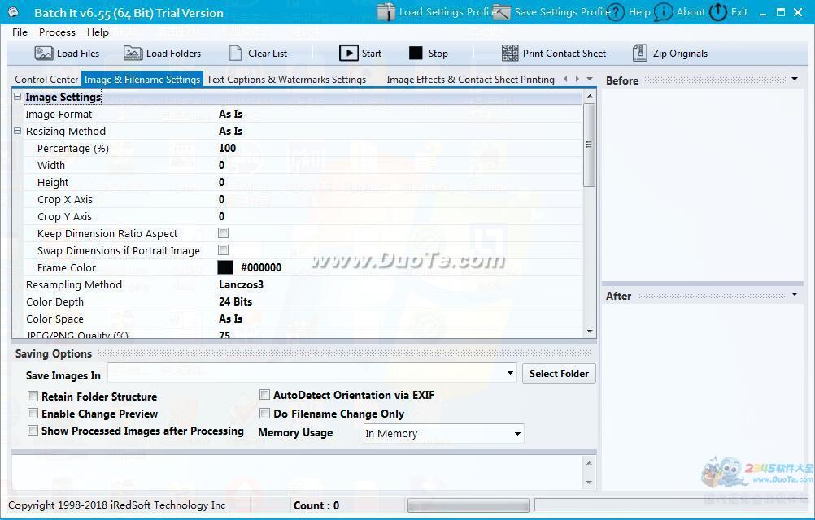Click the black Stop square icon
Screen dimensions: 815x520
coord(416,53)
